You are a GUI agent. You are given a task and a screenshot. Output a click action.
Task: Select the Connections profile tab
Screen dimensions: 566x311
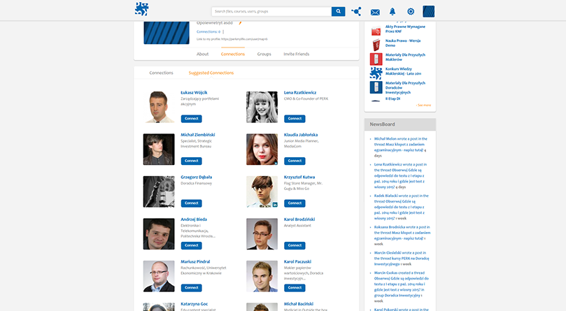(x=233, y=54)
